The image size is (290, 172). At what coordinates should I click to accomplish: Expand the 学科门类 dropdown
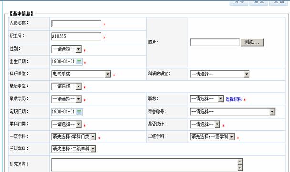pyautogui.click(x=66, y=124)
